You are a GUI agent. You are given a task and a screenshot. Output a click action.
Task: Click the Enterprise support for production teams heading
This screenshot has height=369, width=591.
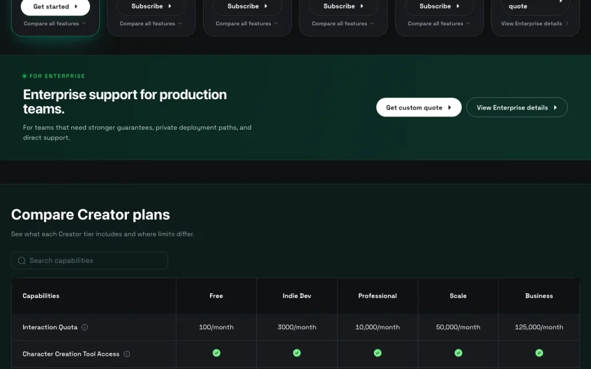[125, 101]
